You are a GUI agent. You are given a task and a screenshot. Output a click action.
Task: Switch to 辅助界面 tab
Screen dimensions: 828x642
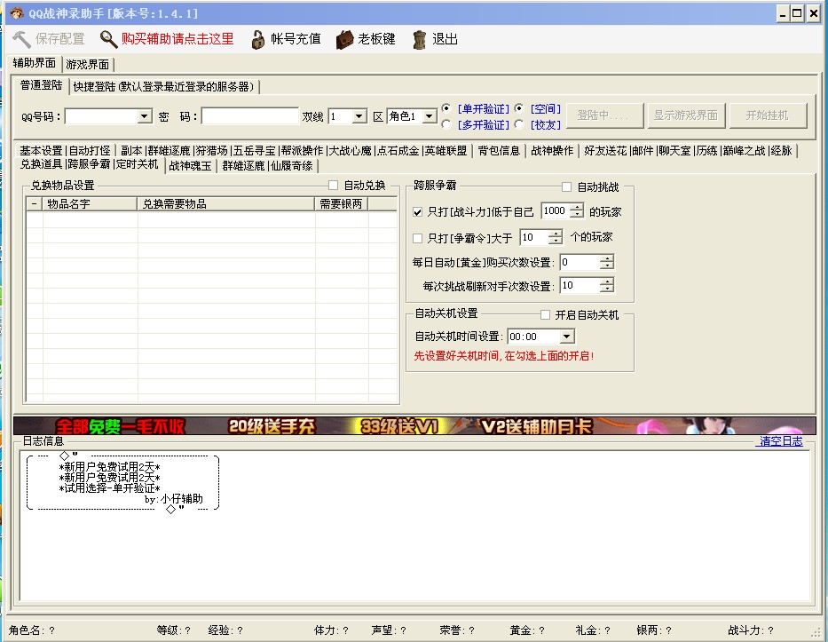tap(35, 63)
